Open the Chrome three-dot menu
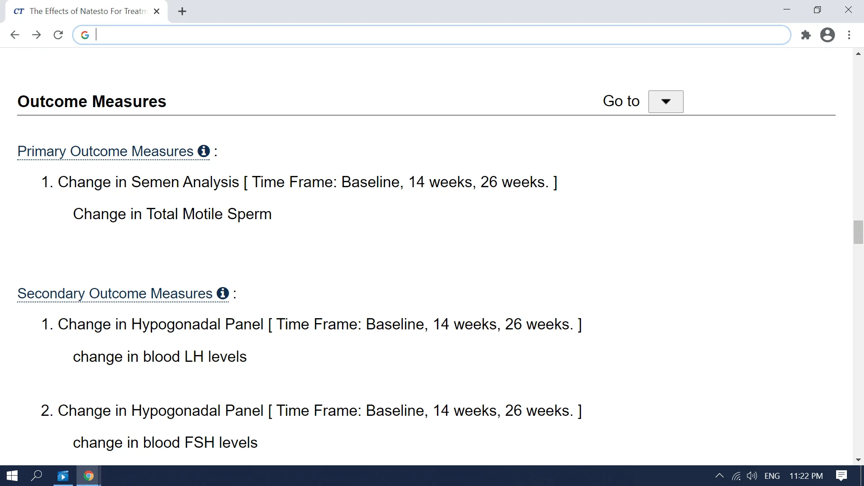Image resolution: width=864 pixels, height=486 pixels. click(849, 35)
